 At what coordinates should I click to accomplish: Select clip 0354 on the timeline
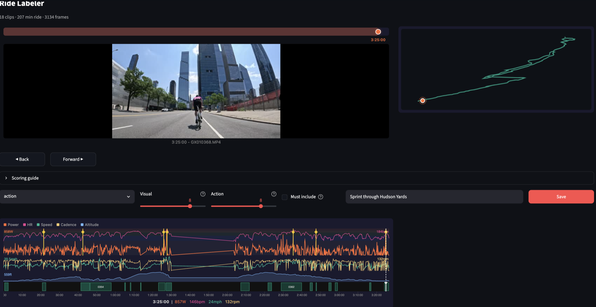pos(101,287)
